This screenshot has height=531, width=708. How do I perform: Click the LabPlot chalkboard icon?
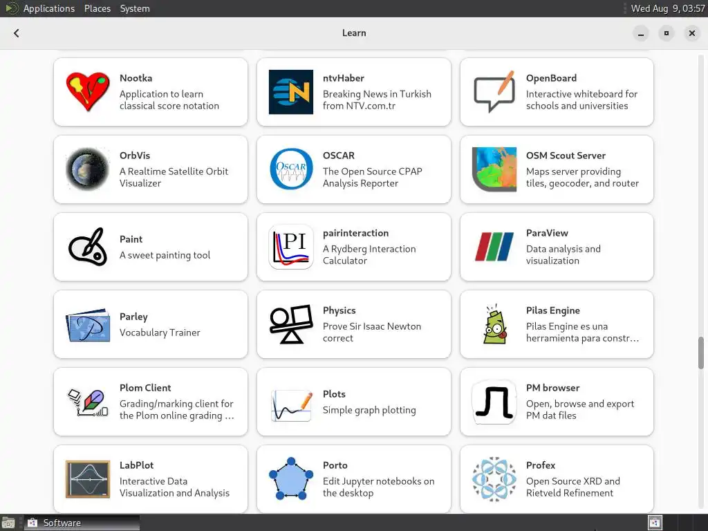click(x=88, y=480)
